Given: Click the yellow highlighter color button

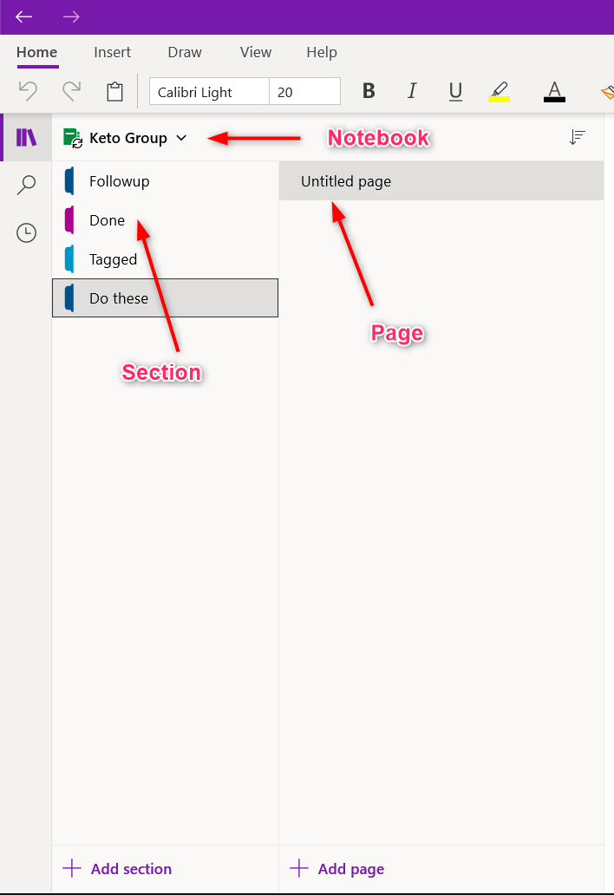Looking at the screenshot, I should point(499,91).
